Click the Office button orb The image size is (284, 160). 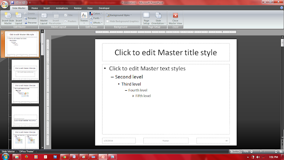[x=4, y=4]
